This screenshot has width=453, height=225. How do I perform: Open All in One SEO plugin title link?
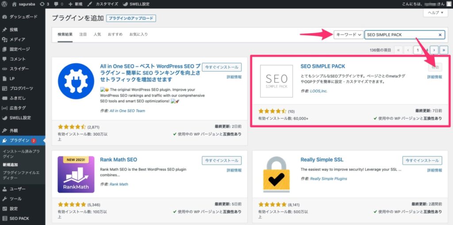tap(150, 73)
